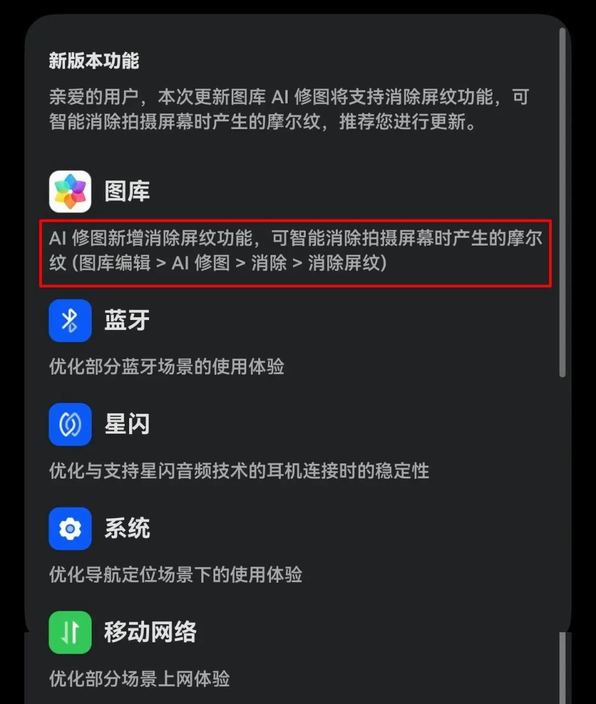Image resolution: width=596 pixels, height=704 pixels.
Task: Click the lower scrollbar segment near 移动网络
Action: [562, 668]
